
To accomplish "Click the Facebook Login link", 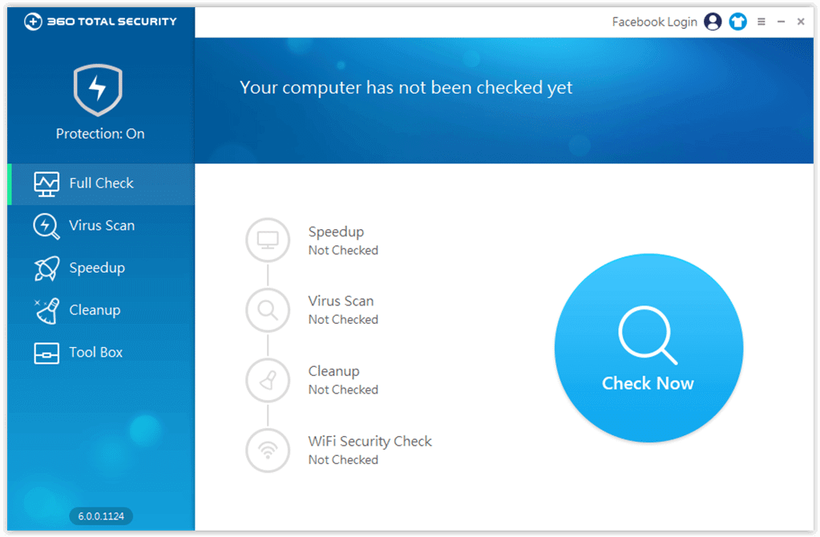I will click(x=654, y=22).
